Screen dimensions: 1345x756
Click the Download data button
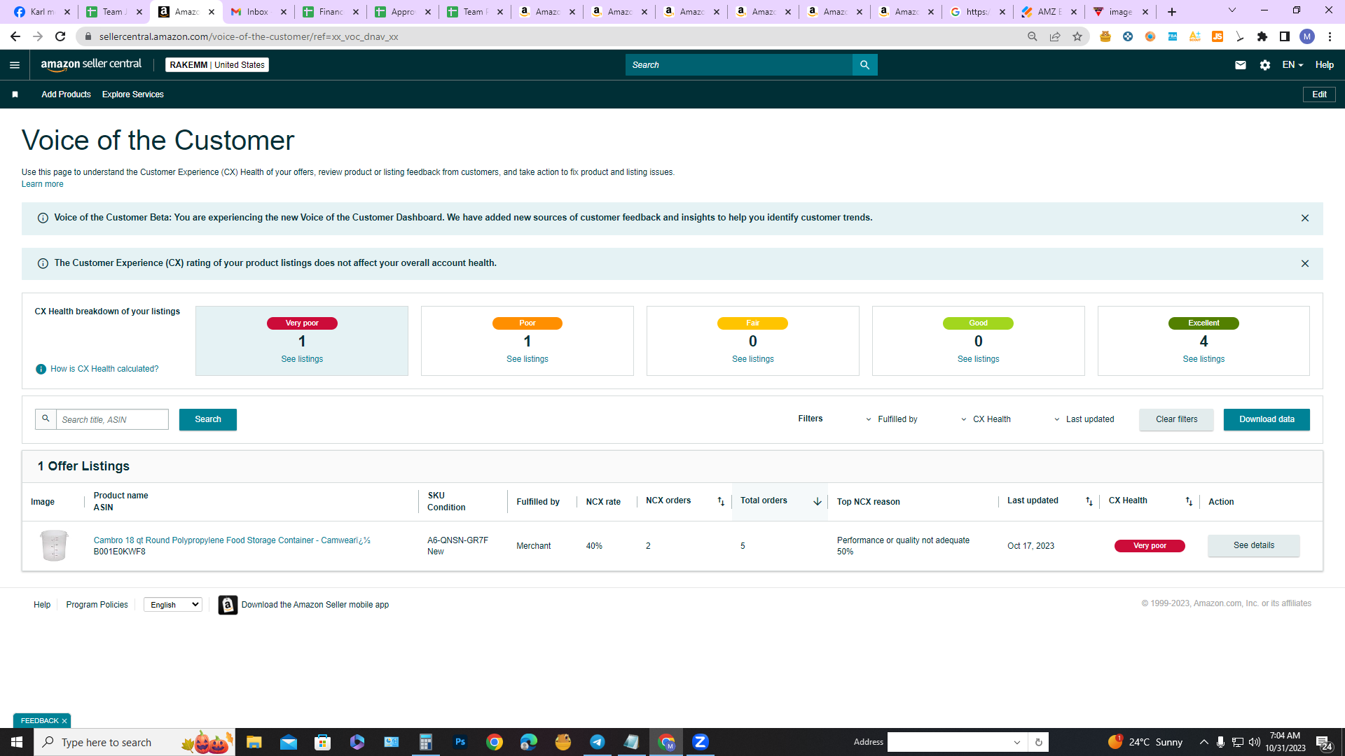coord(1267,419)
